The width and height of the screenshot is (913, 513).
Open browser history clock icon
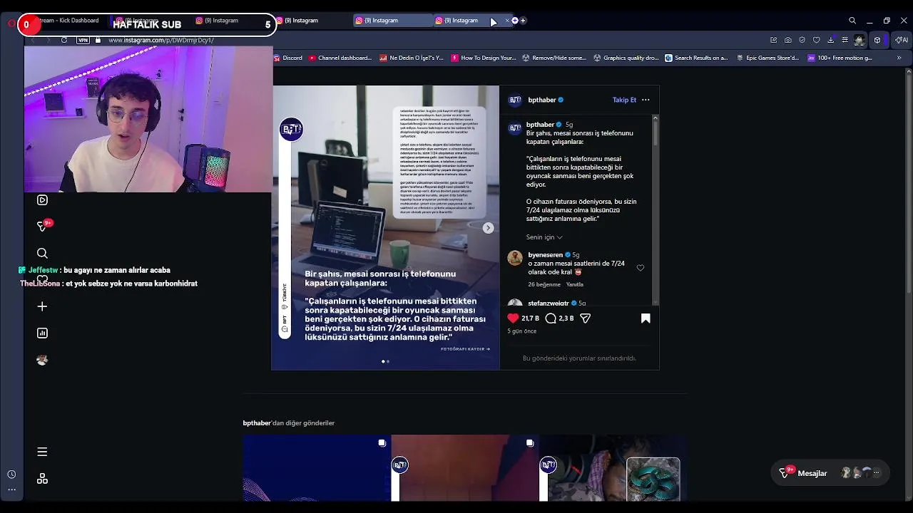pyautogui.click(x=11, y=475)
